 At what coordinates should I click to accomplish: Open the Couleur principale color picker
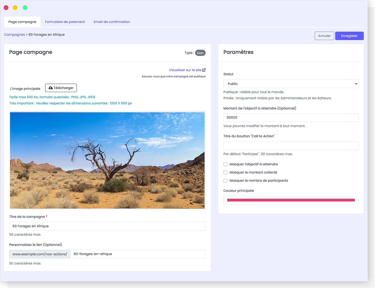pos(291,200)
